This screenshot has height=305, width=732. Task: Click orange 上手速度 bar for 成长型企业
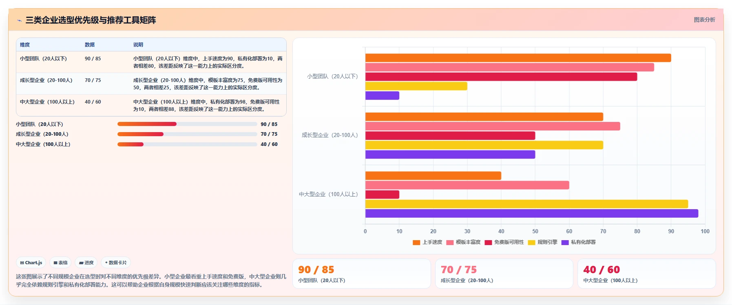(x=484, y=117)
